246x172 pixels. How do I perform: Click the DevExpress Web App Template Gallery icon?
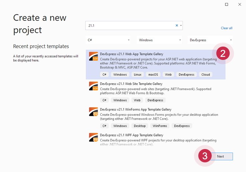coord(94,56)
